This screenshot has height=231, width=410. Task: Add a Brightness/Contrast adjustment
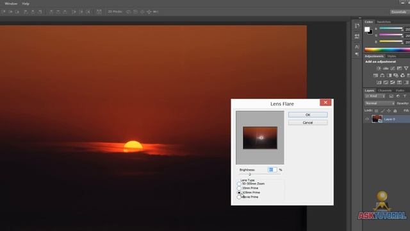pos(379,69)
